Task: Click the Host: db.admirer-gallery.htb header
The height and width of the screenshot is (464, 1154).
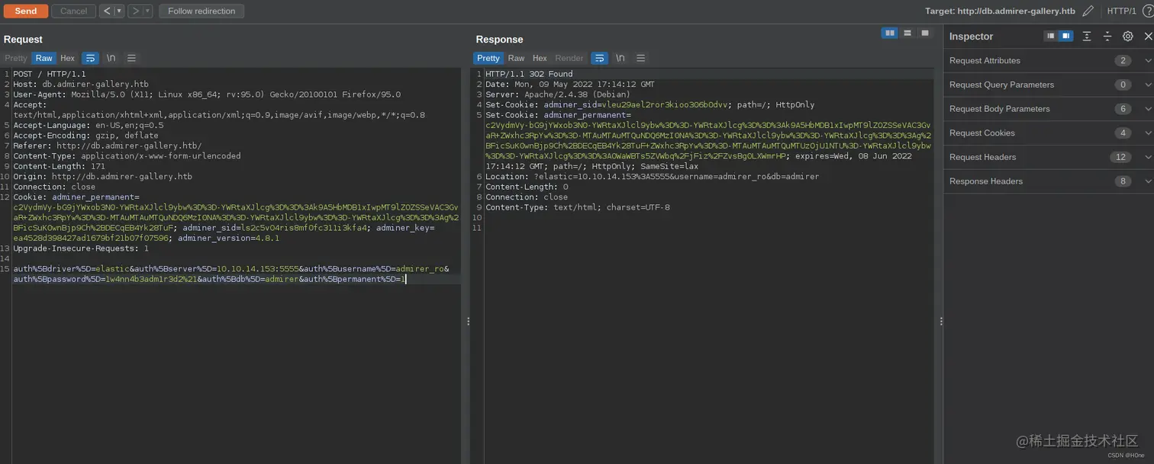Action: [81, 85]
